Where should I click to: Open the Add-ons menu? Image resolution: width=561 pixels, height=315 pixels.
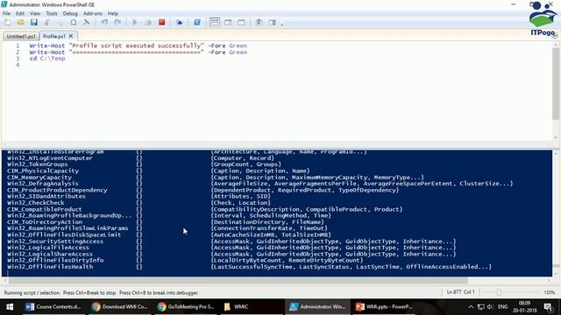pos(92,14)
